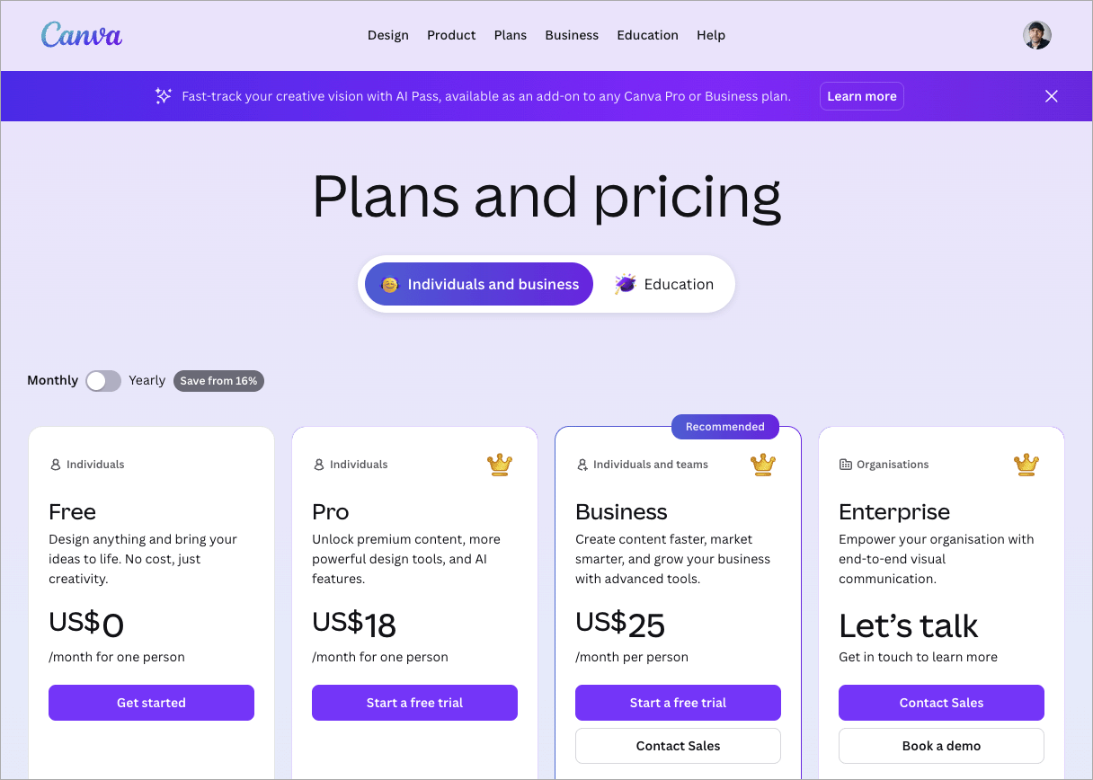1093x780 pixels.
Task: Click the smiley emoji on Individuals and business
Action: pos(388,284)
